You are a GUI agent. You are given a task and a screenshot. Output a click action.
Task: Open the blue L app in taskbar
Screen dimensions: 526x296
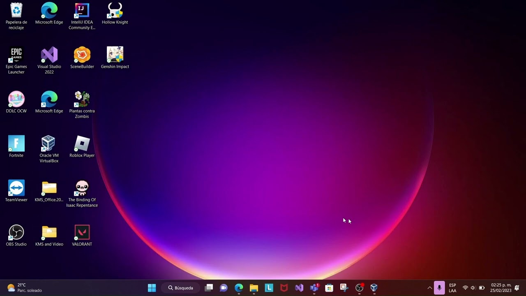pos(269,288)
